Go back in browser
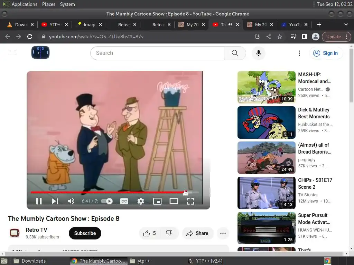Screen dimensions: 354x265 [8, 37]
